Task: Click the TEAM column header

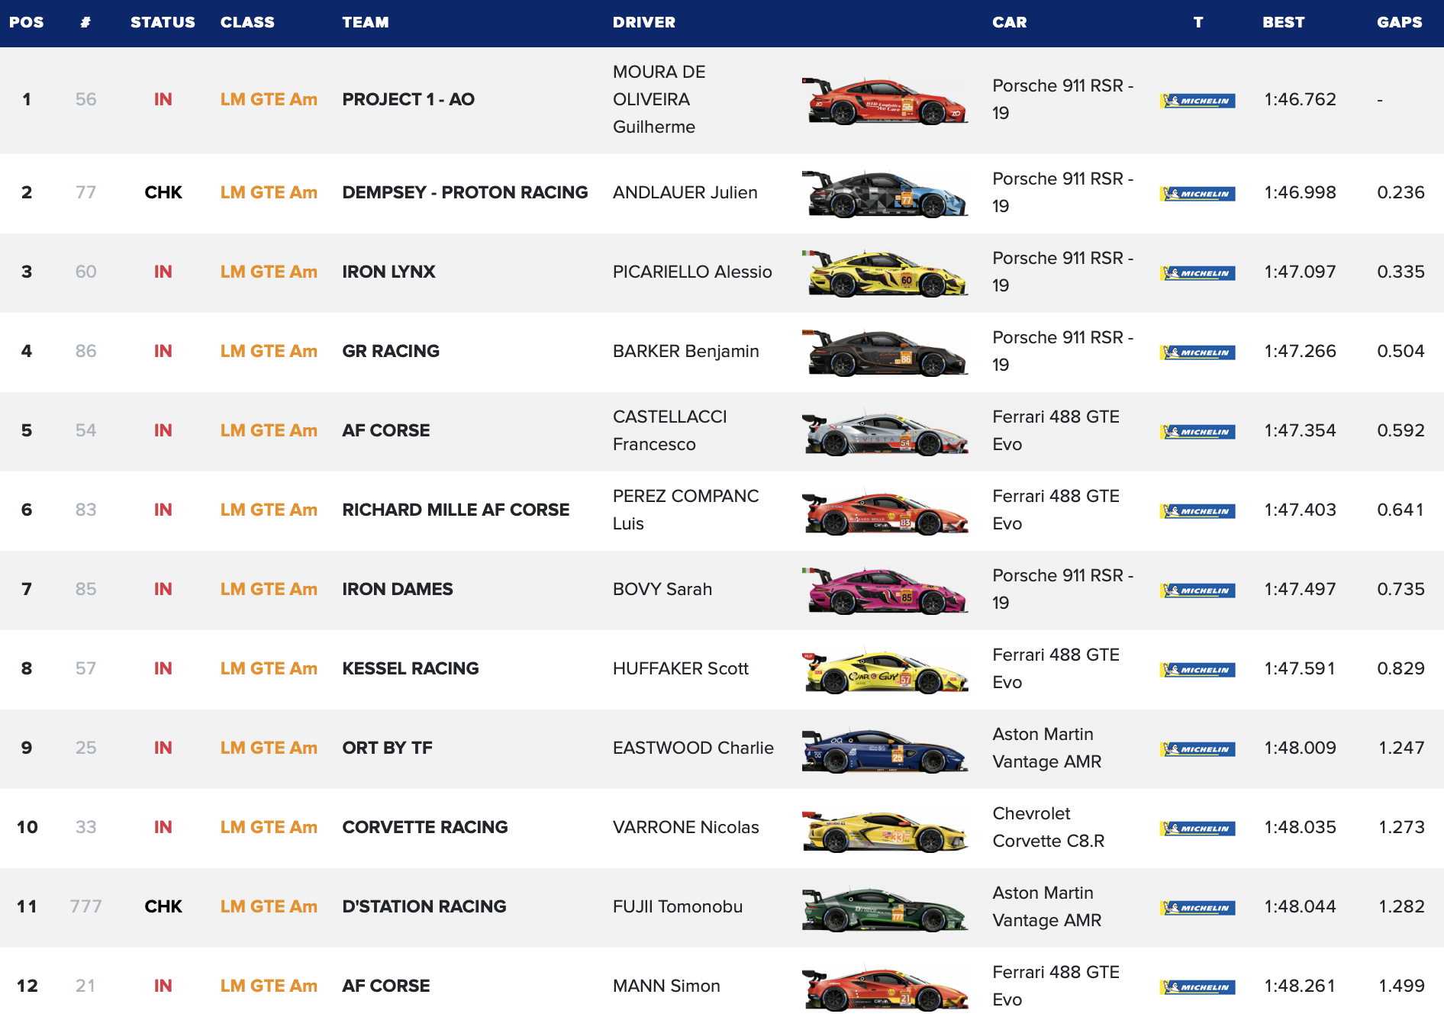Action: pyautogui.click(x=366, y=22)
